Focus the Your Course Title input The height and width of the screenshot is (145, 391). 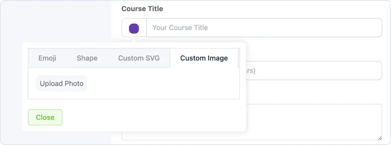point(264,28)
